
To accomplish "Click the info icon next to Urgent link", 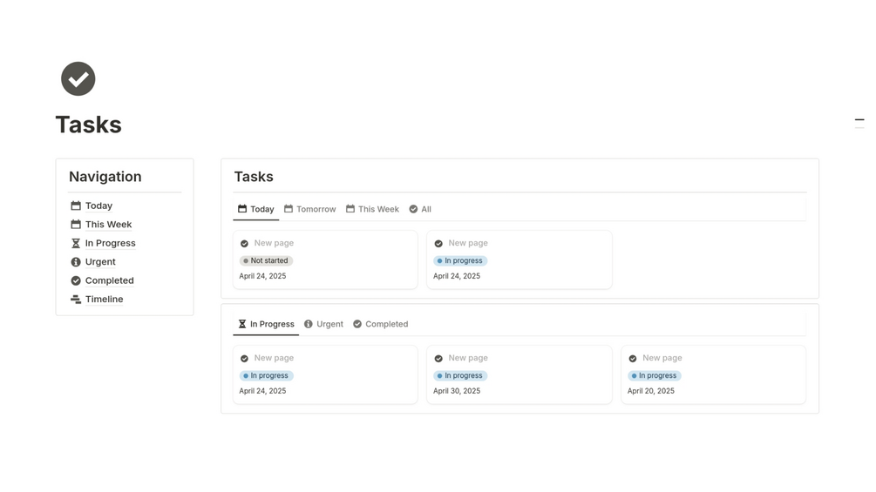I will pos(76,262).
